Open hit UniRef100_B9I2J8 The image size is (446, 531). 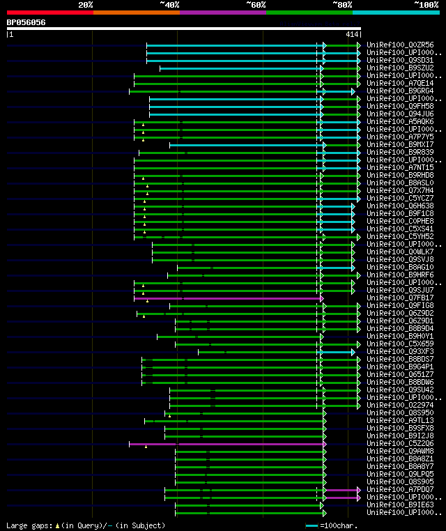400,436
